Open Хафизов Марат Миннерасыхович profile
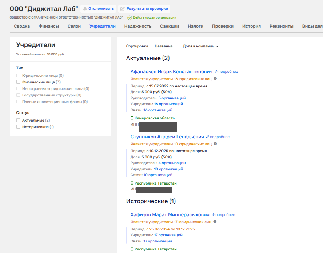 tap(170, 215)
